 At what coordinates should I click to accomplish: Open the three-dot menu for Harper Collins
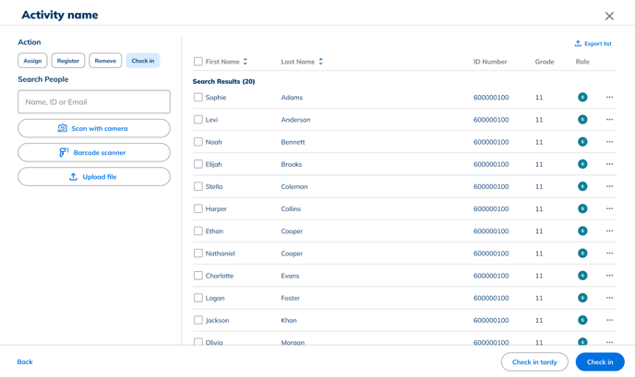coord(609,209)
